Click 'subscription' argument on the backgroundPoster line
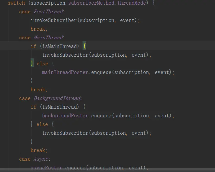215x172 pixels. [132, 116]
